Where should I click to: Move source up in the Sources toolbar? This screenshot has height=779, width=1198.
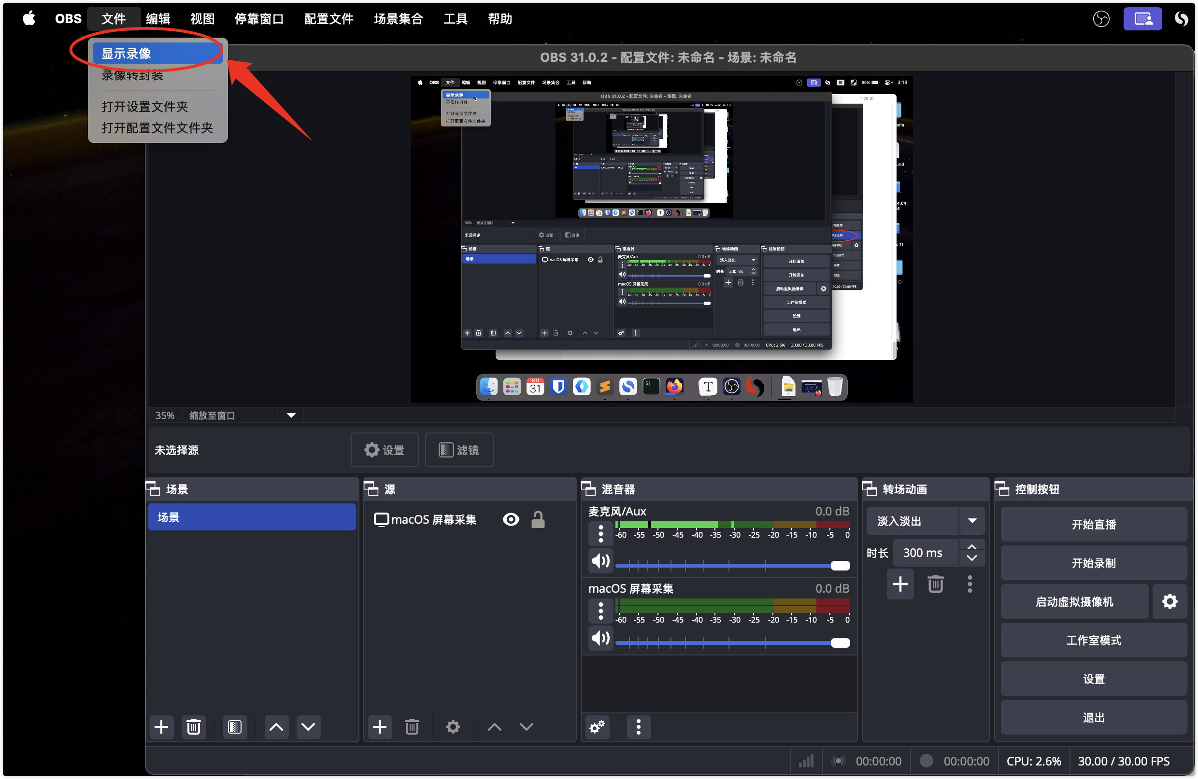click(494, 727)
